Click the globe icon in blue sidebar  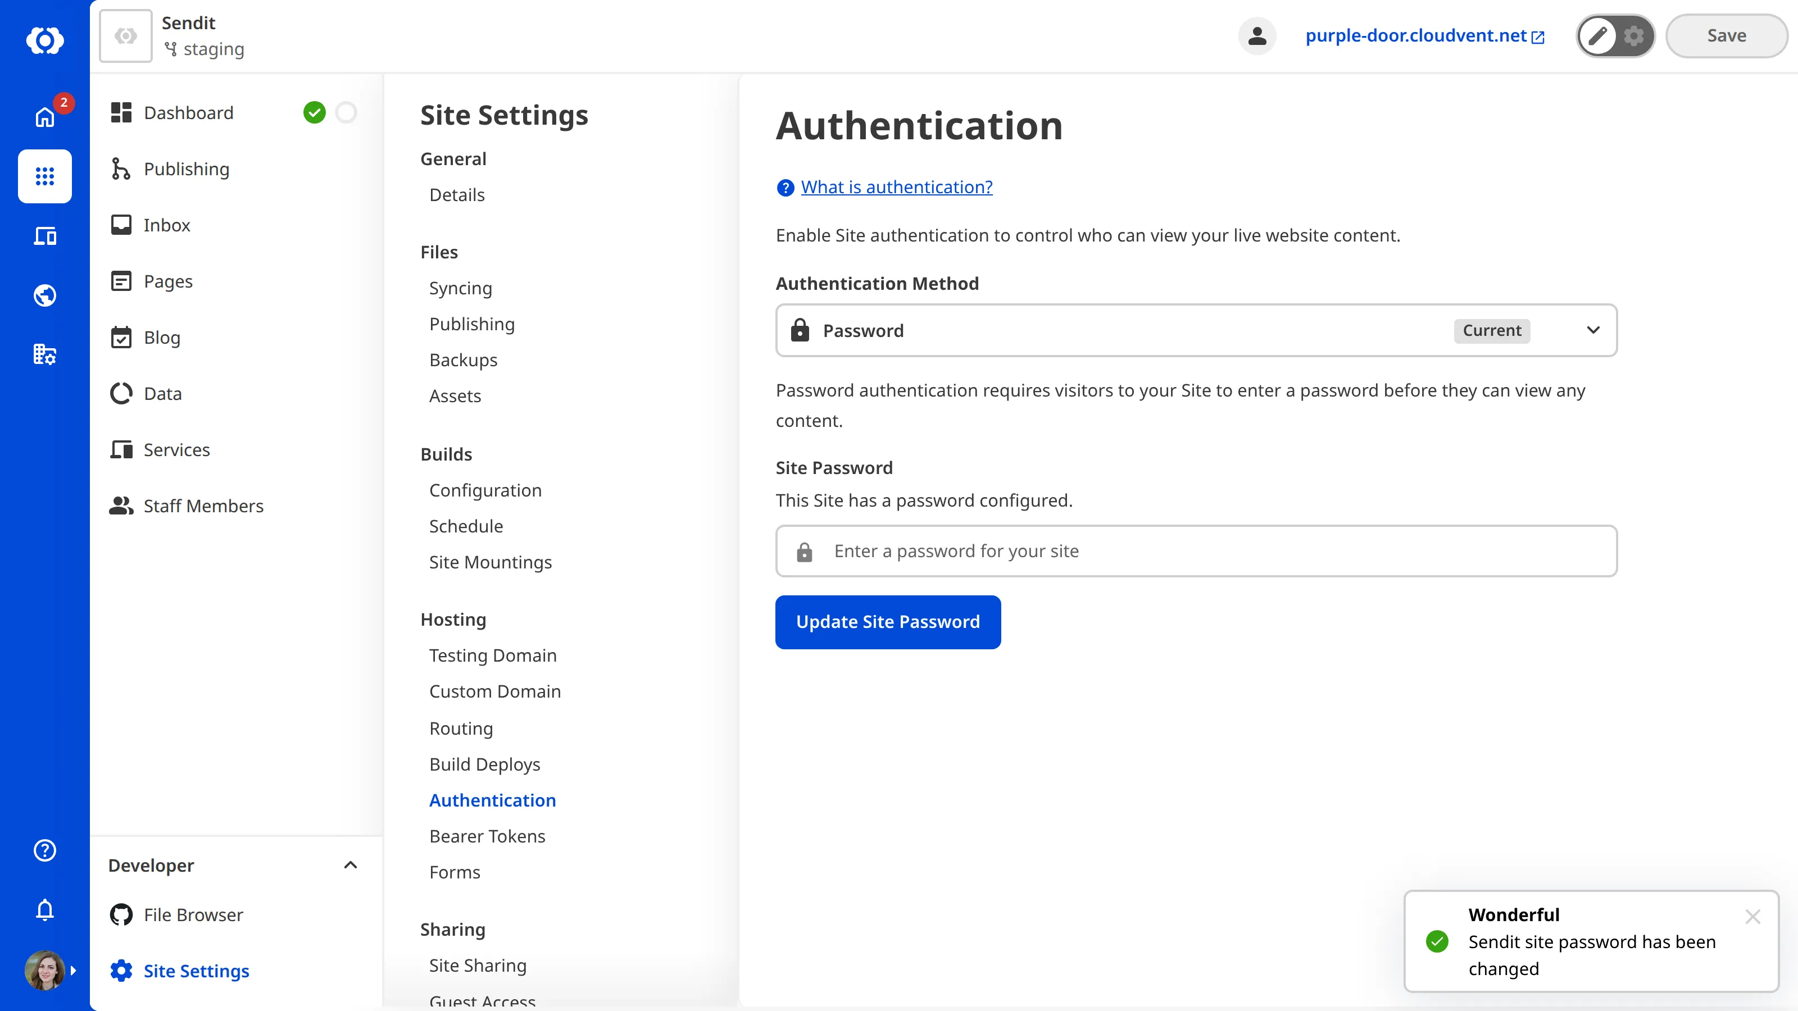click(x=45, y=295)
